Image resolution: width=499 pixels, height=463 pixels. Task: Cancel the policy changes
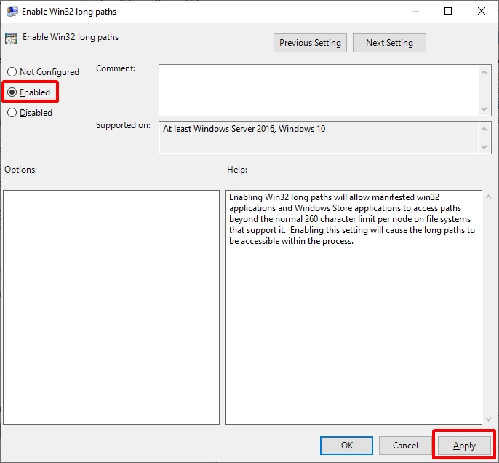[405, 446]
